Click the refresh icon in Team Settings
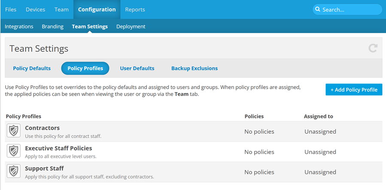 [373, 48]
